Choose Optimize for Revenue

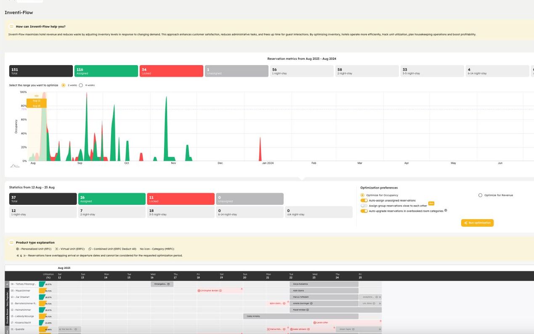[480, 195]
